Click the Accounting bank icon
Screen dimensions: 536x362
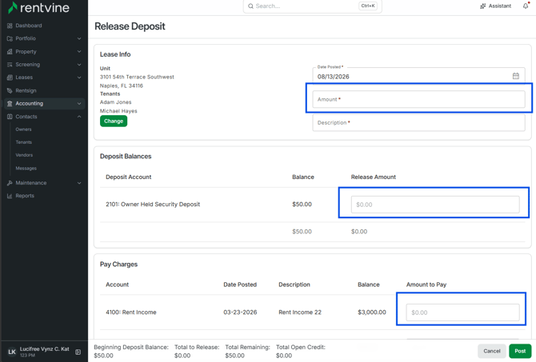click(10, 103)
